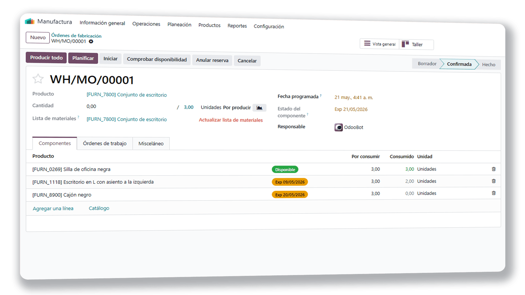Open the Taller button
The image size is (525, 295).
[x=416, y=45]
